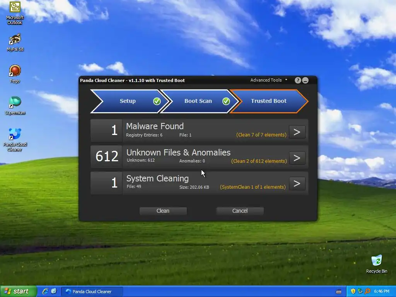The height and width of the screenshot is (297, 396).
Task: Select the Recycle Bin icon
Action: [377, 264]
